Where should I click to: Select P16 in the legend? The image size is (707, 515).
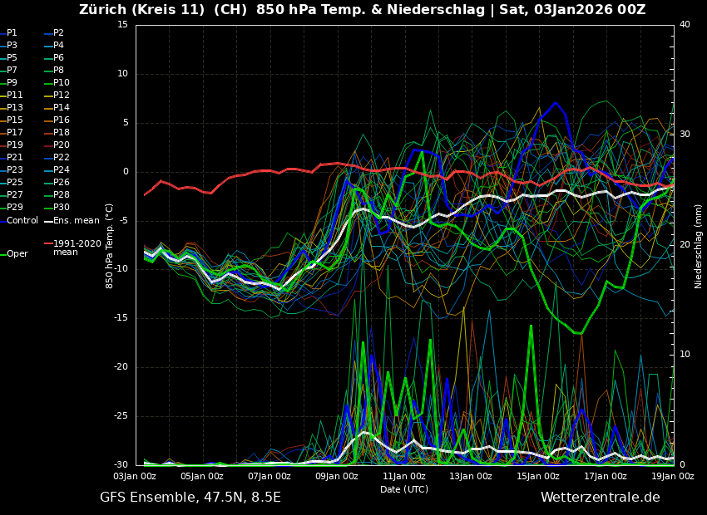coord(61,120)
